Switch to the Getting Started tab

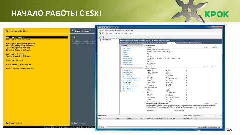pos(125,43)
